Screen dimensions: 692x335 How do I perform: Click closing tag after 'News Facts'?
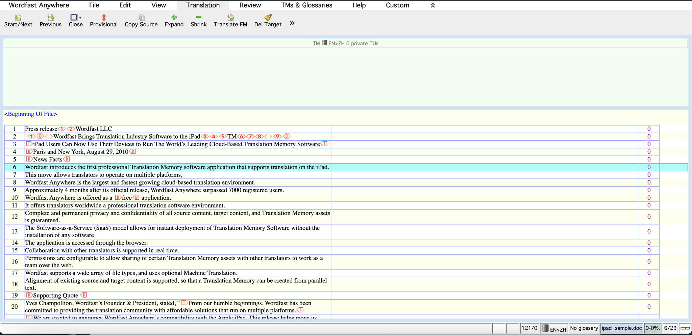coord(66,159)
